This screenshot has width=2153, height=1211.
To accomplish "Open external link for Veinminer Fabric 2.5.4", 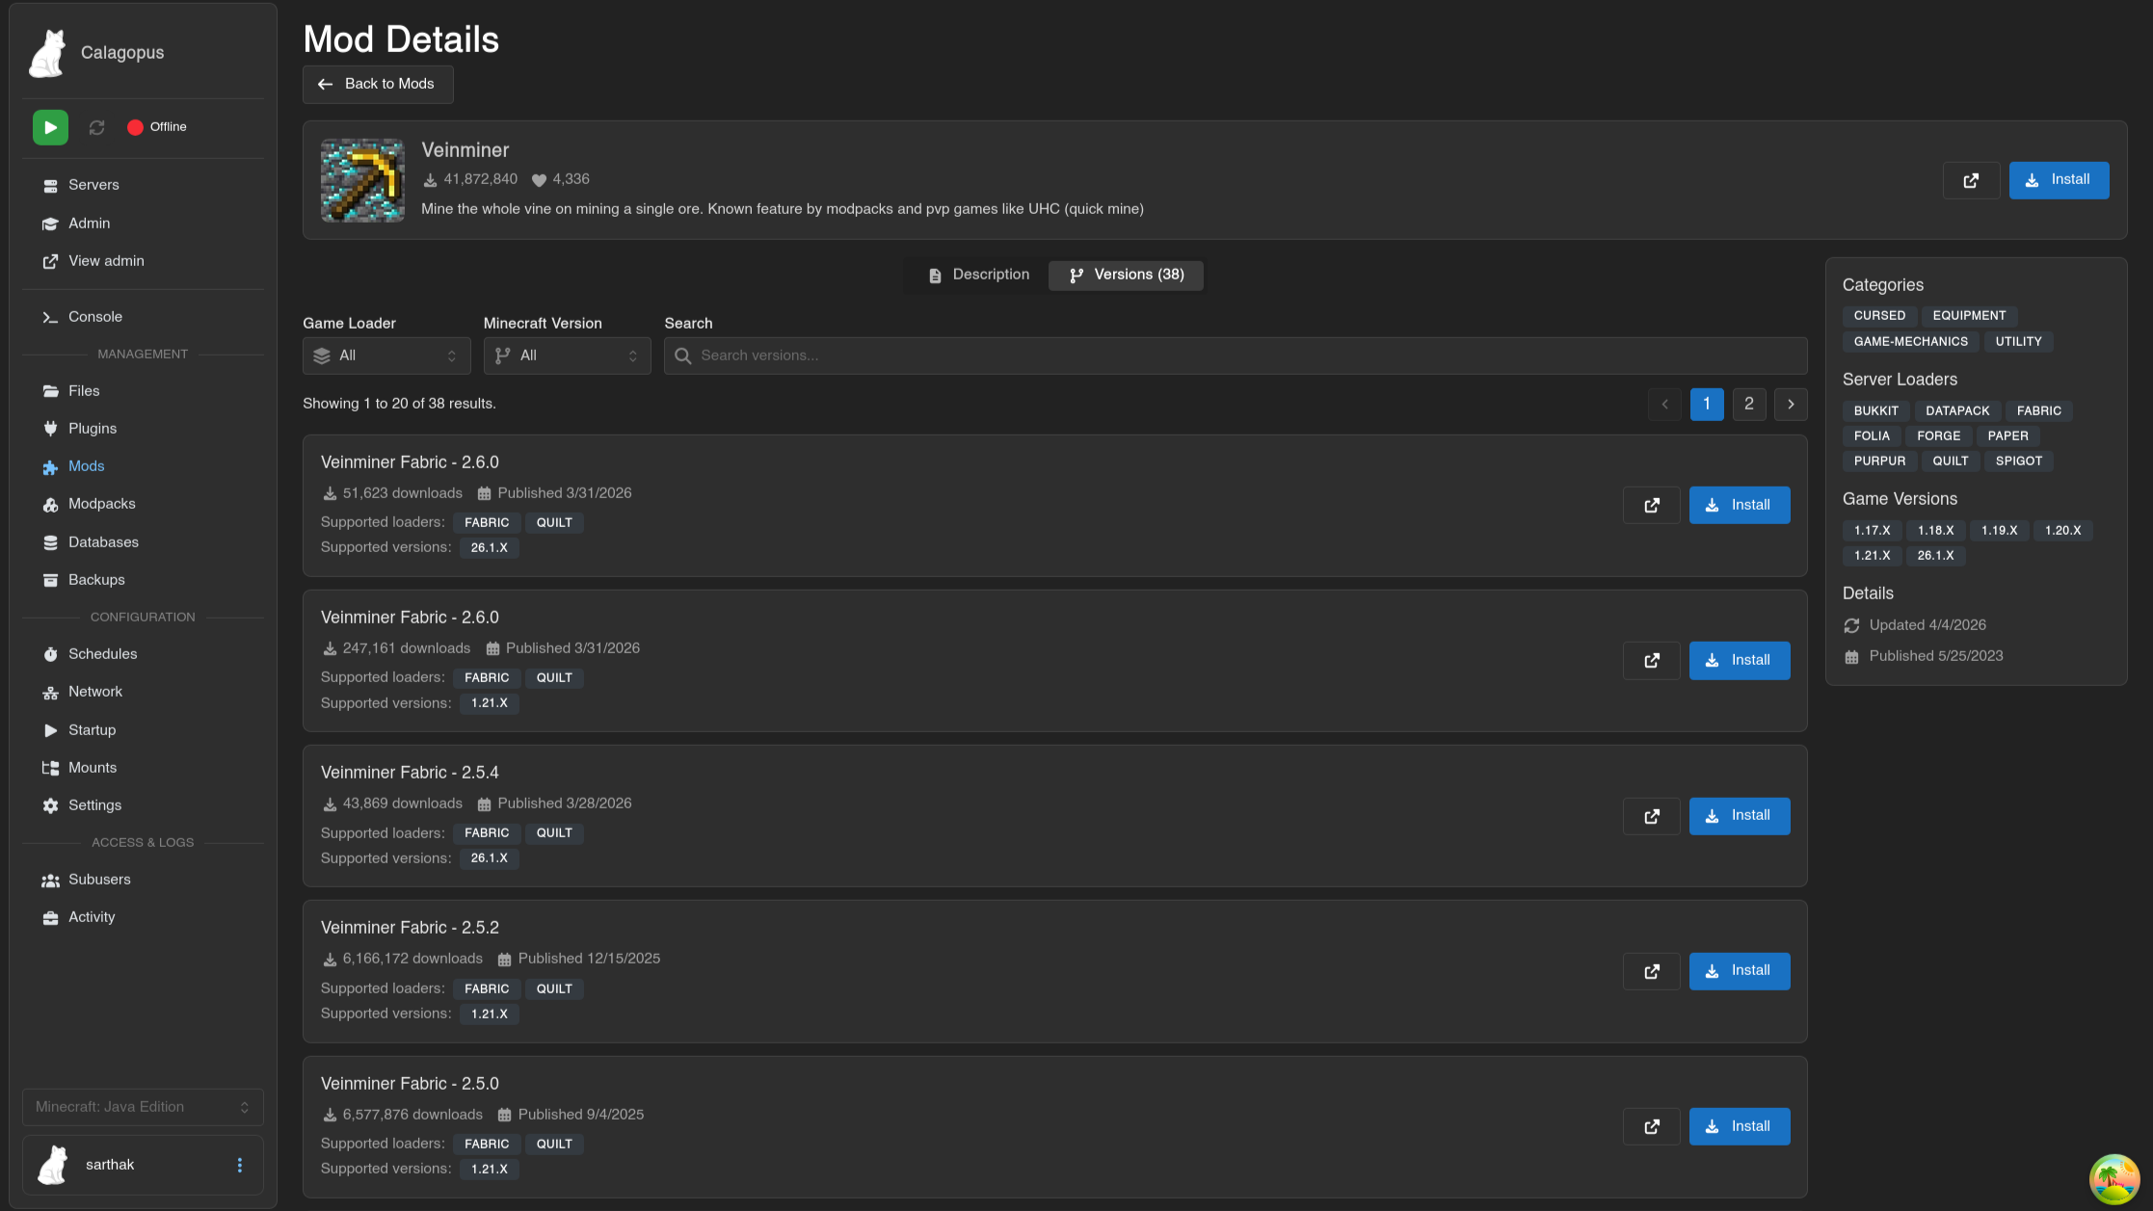I will tap(1651, 816).
